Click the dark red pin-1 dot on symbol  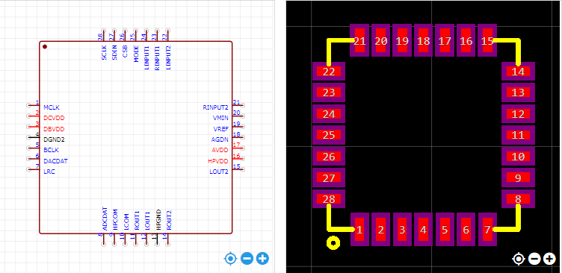pos(45,46)
